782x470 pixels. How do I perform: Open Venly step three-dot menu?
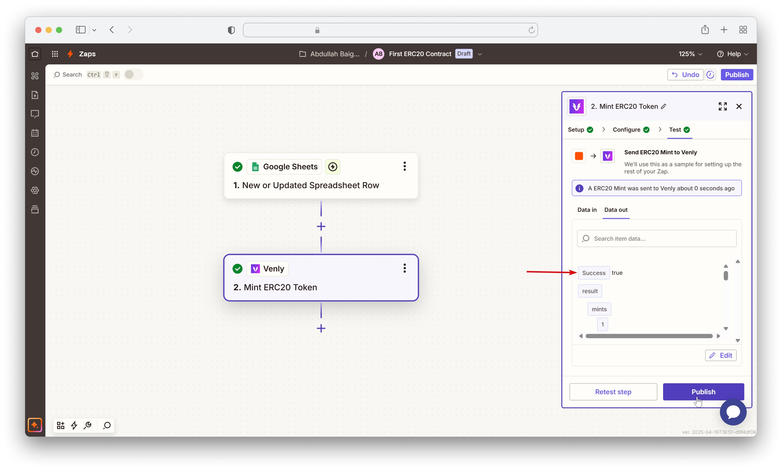click(404, 268)
